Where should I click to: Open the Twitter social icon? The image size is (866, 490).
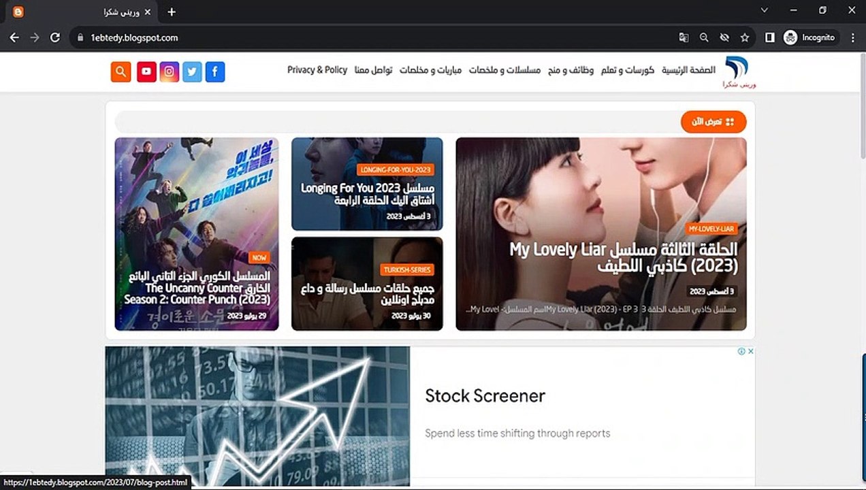(x=192, y=71)
